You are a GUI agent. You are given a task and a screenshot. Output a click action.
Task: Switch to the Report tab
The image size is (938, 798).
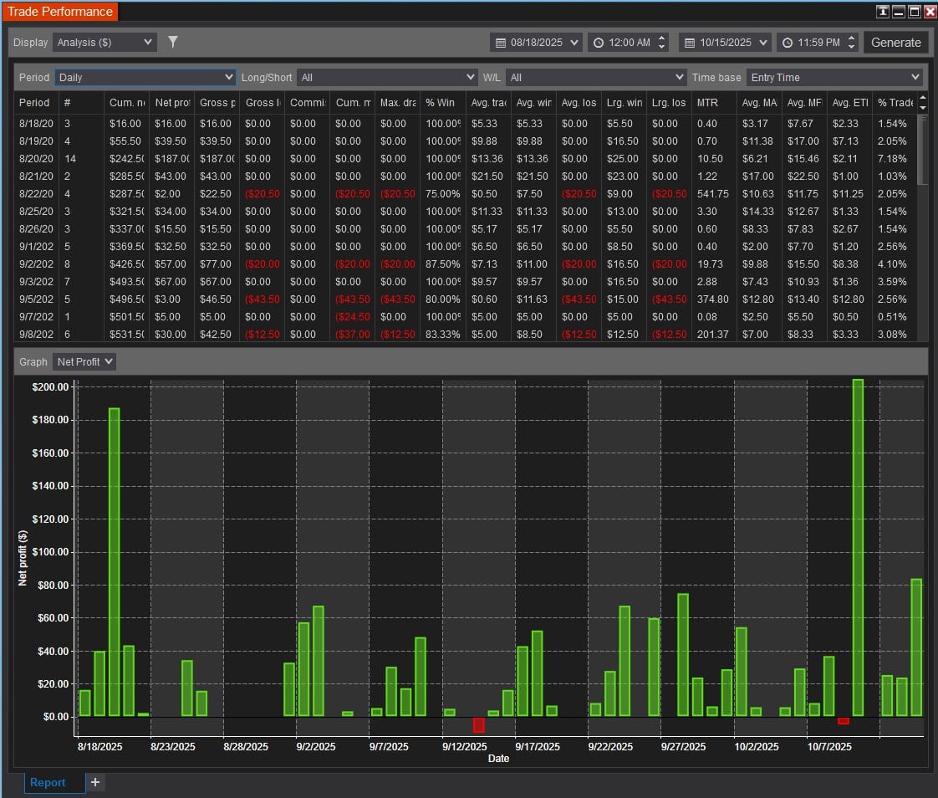coord(48,782)
